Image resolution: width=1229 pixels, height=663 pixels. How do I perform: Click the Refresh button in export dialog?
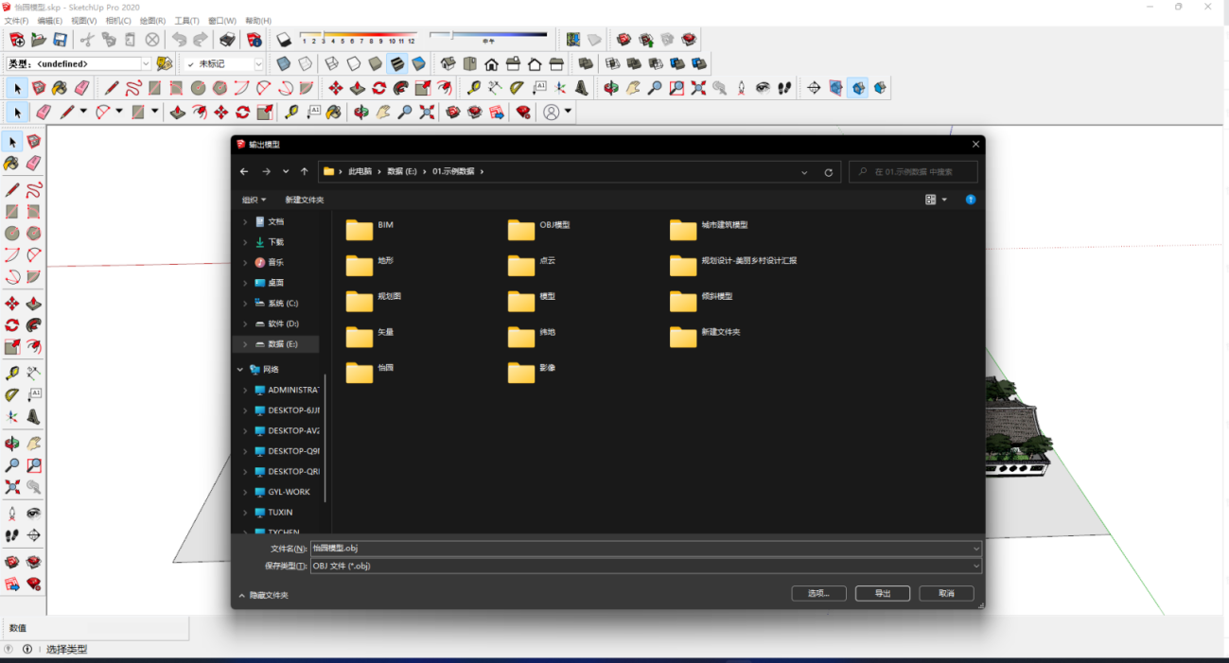(829, 172)
